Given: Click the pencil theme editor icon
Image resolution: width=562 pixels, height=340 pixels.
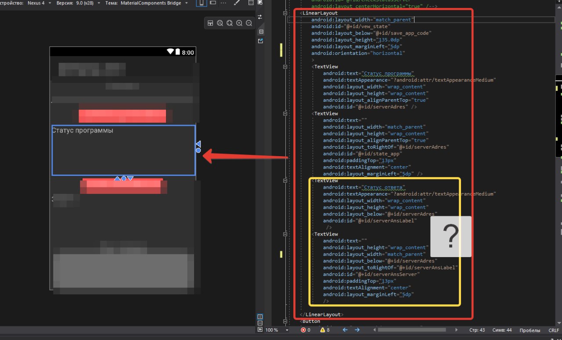Looking at the screenshot, I should [237, 3].
